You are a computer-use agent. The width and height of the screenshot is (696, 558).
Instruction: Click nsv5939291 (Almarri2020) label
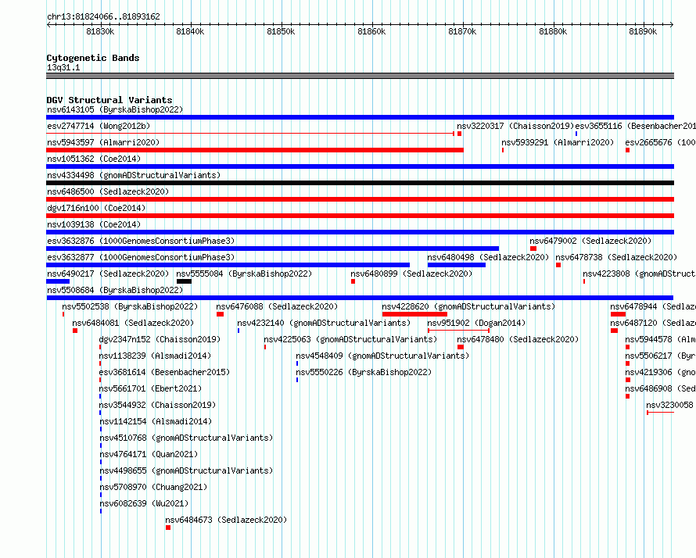click(x=558, y=142)
